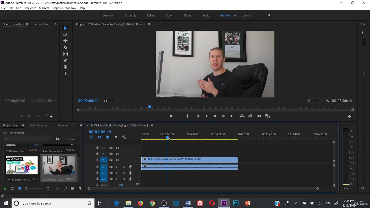370x208 pixels.
Task: Open Program monitor settings wrench
Action: (x=327, y=101)
